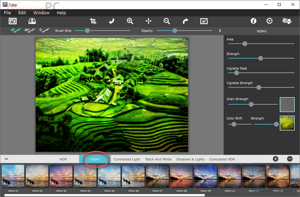This screenshot has width=300, height=197.
Task: Randomize the preset with the dice icon
Action: 287,21
